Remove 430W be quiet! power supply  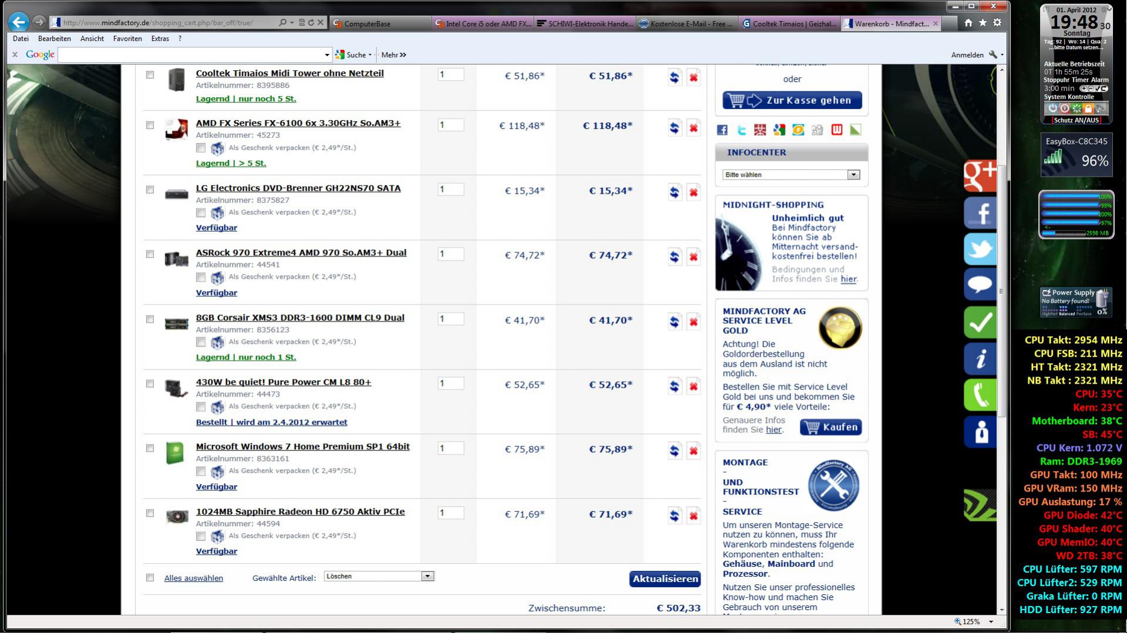tap(694, 386)
